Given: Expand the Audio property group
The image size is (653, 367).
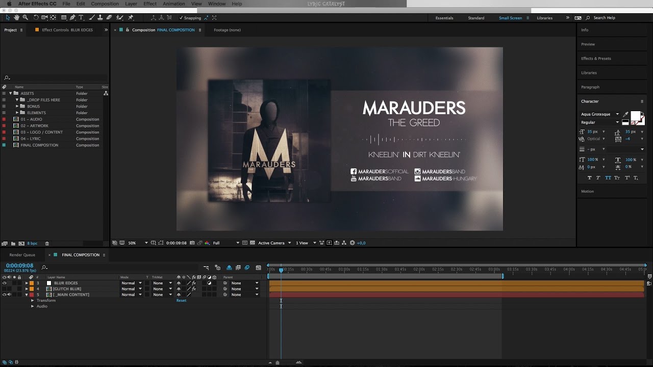Looking at the screenshot, I should (33, 306).
